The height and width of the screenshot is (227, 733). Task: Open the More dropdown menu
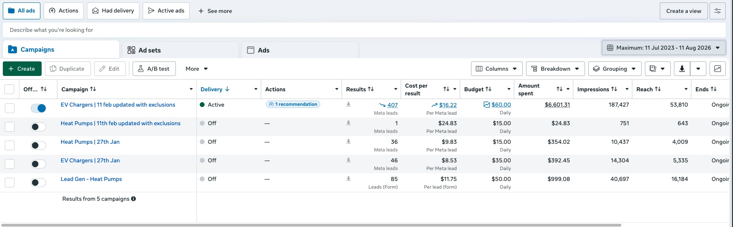tap(196, 69)
